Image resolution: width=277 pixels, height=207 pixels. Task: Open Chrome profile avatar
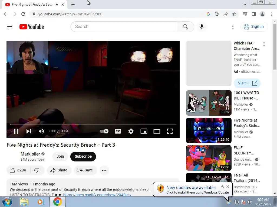[262, 14]
